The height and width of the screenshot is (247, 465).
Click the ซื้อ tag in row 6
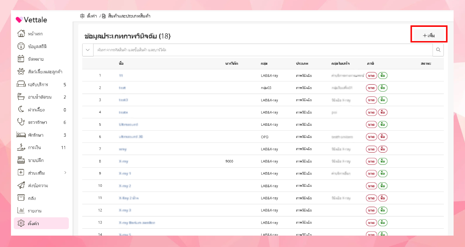click(x=382, y=137)
